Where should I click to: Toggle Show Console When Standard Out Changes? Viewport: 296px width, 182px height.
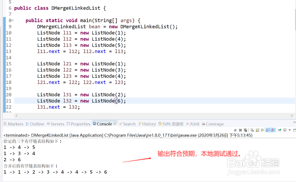(268, 130)
